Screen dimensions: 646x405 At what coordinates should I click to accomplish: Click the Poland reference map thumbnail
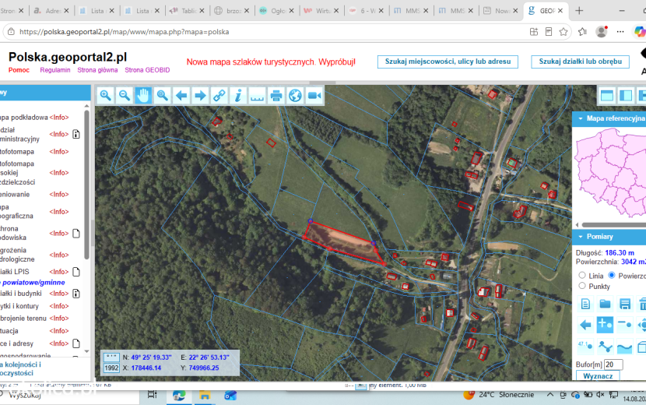pyautogui.click(x=612, y=173)
